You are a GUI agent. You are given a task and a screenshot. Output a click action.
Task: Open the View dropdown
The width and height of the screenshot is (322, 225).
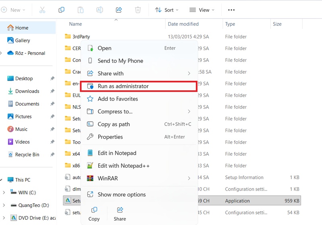(x=202, y=10)
